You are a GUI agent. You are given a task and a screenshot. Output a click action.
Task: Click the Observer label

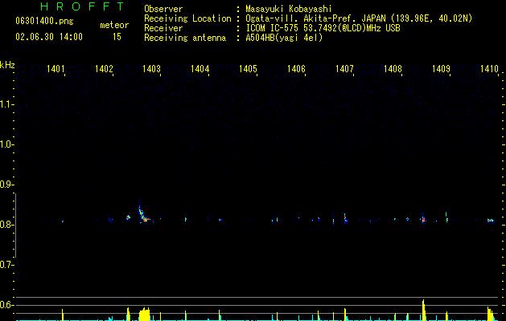pyautogui.click(x=163, y=9)
